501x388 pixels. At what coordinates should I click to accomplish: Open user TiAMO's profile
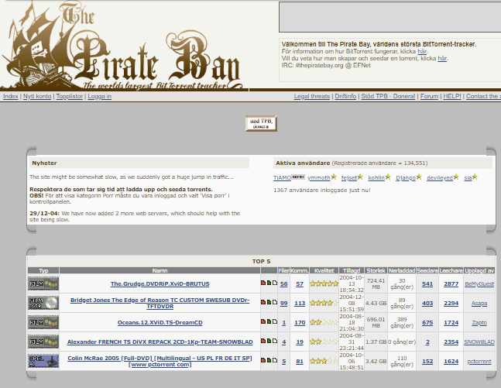pyautogui.click(x=282, y=177)
